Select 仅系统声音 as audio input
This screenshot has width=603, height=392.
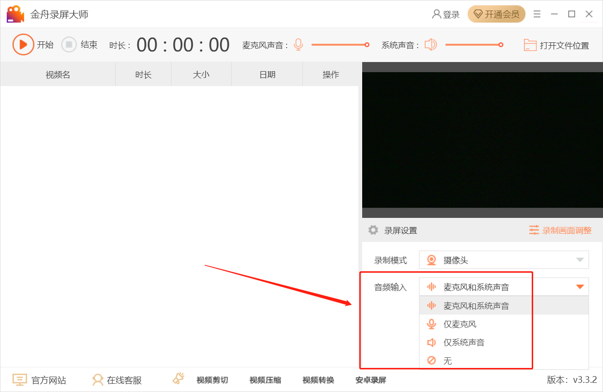(465, 342)
